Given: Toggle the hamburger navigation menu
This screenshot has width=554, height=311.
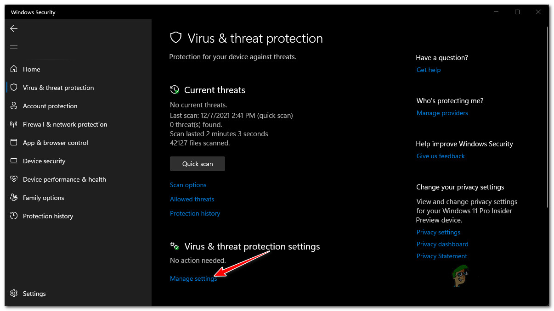Looking at the screenshot, I should pos(14,47).
